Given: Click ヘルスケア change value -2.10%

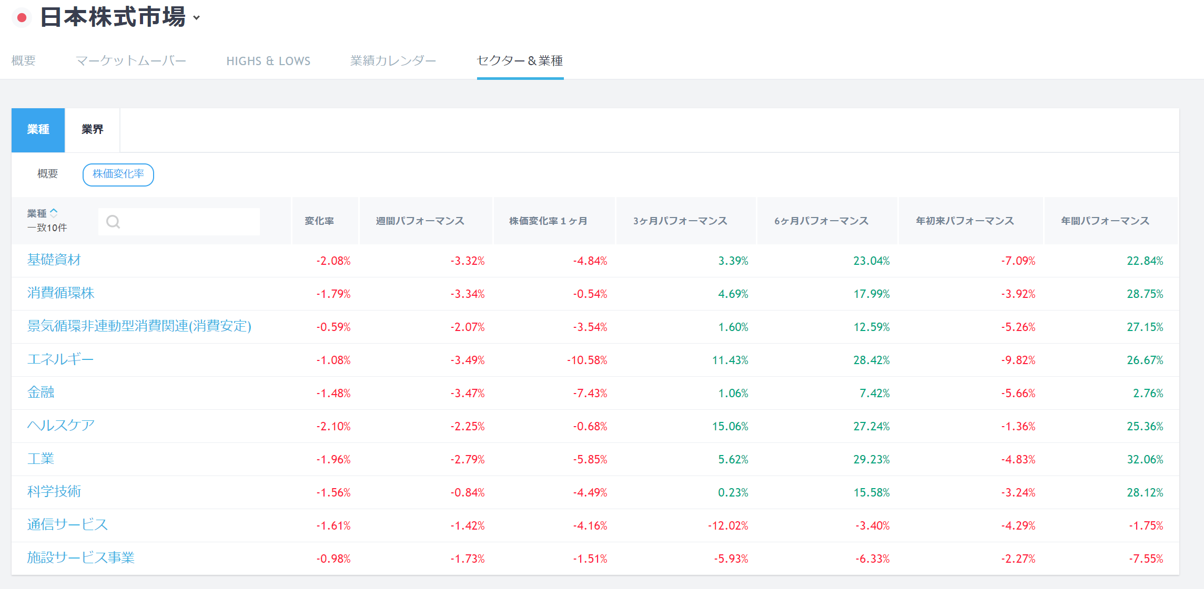Looking at the screenshot, I should pyautogui.click(x=333, y=427).
